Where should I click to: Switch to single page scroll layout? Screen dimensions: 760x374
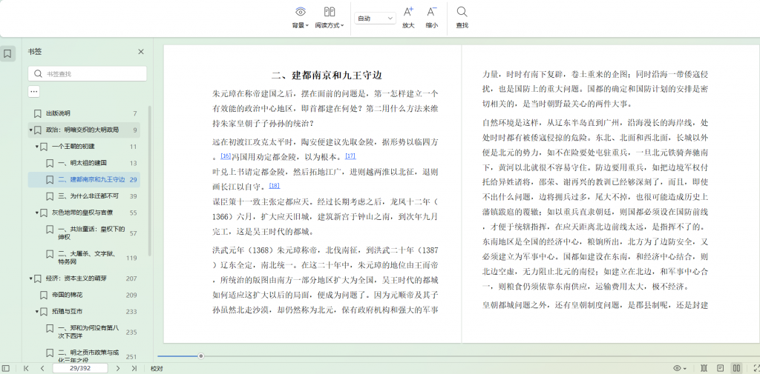[x=720, y=368]
